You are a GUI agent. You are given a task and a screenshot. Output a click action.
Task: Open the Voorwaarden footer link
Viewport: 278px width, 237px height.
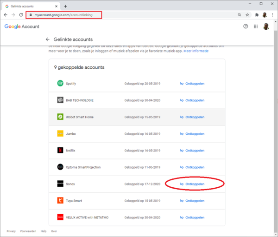click(x=28, y=231)
